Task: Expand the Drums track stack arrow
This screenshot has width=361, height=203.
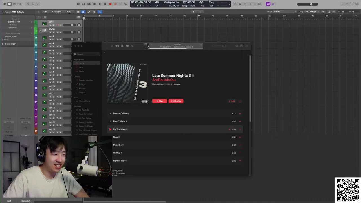Action: click(x=40, y=30)
